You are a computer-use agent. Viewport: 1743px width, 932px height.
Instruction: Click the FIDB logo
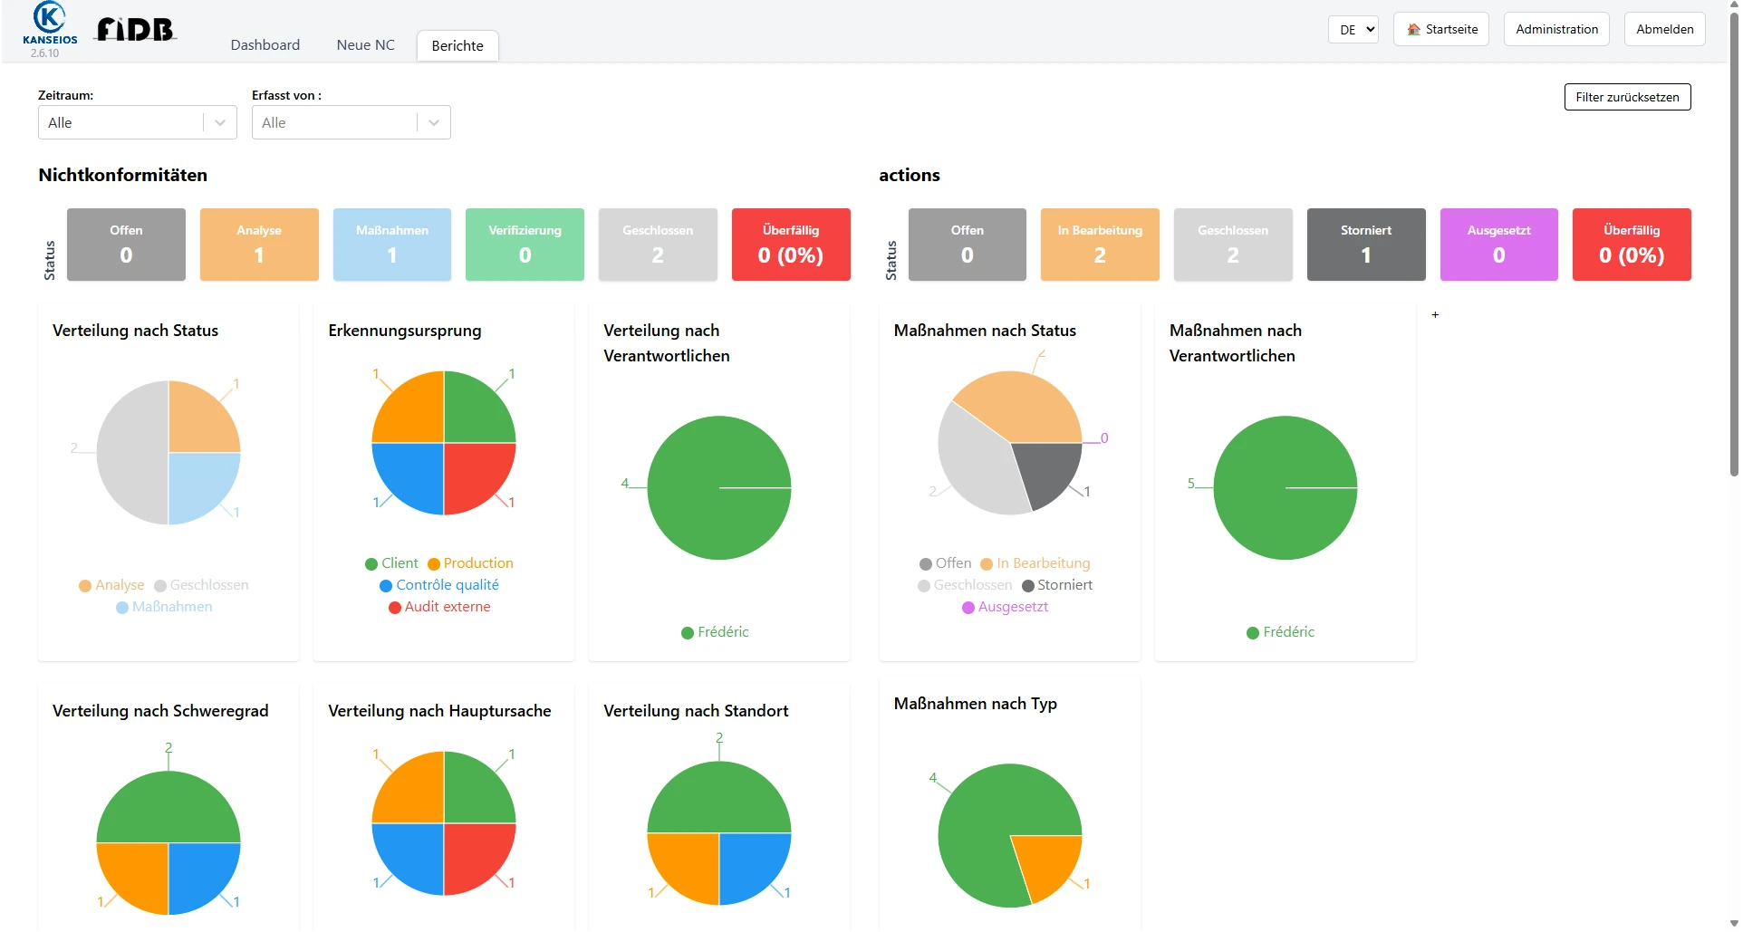(x=135, y=30)
